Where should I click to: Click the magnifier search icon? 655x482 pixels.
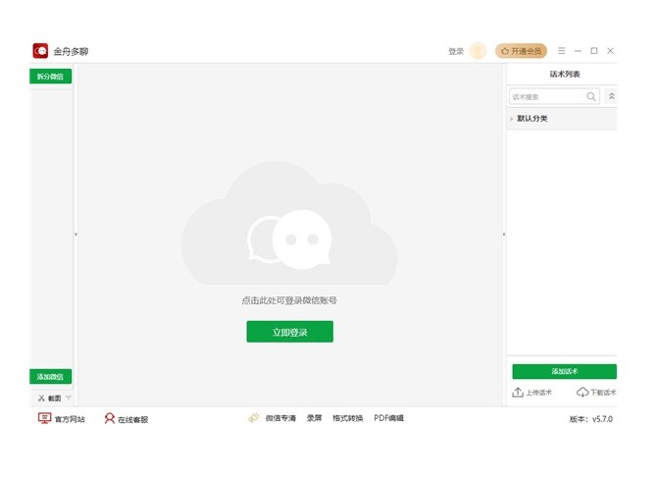pos(591,96)
